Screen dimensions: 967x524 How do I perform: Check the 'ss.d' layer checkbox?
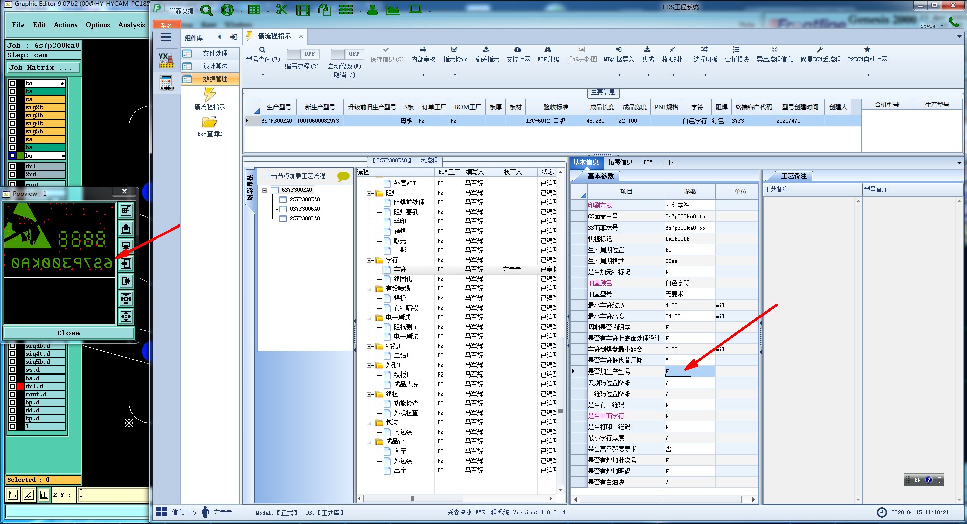12,370
